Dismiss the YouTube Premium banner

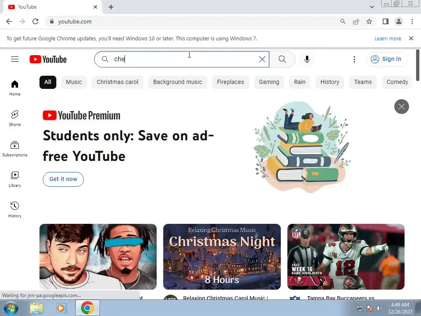(401, 107)
